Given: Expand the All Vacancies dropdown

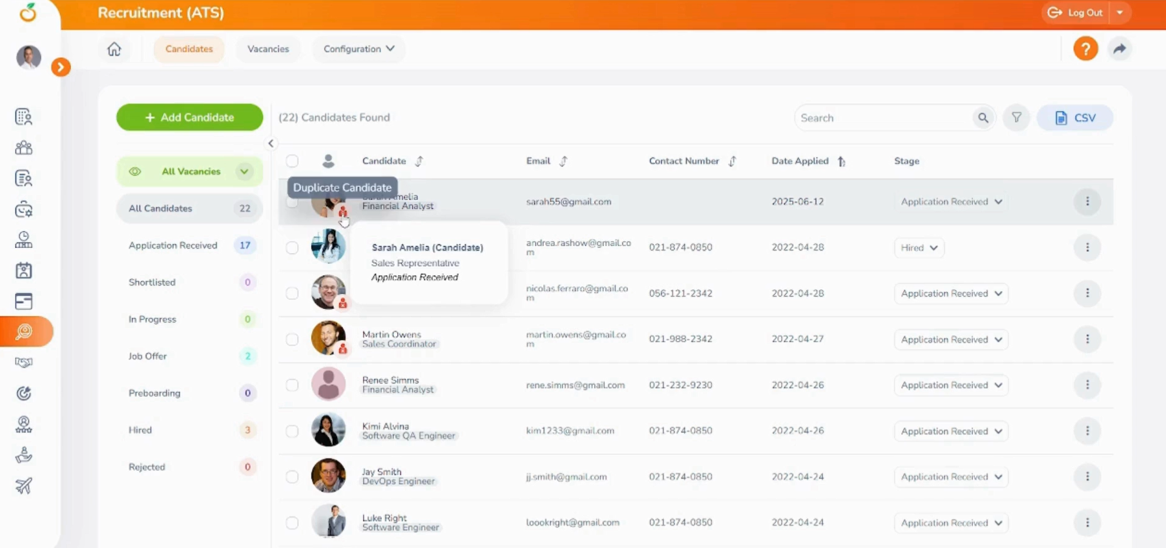Looking at the screenshot, I should click(244, 172).
